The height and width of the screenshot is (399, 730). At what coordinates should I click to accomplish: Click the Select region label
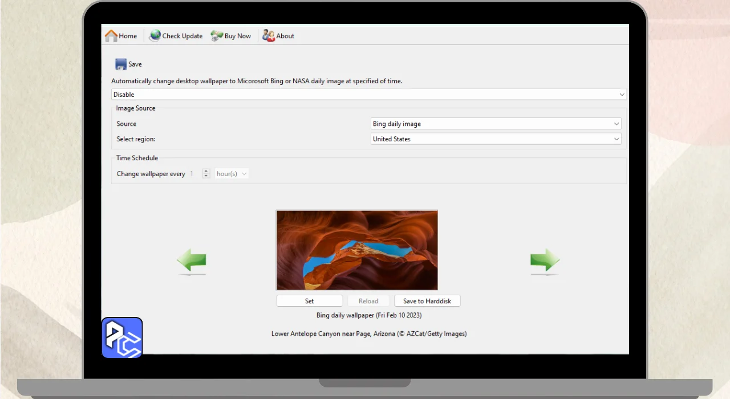136,139
